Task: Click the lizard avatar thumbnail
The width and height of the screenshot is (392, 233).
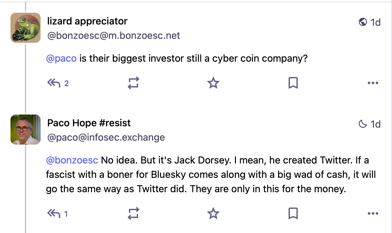Action: click(26, 27)
